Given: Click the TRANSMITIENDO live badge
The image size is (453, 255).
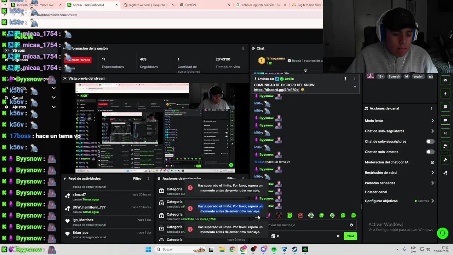Looking at the screenshot, I should click(79, 60).
